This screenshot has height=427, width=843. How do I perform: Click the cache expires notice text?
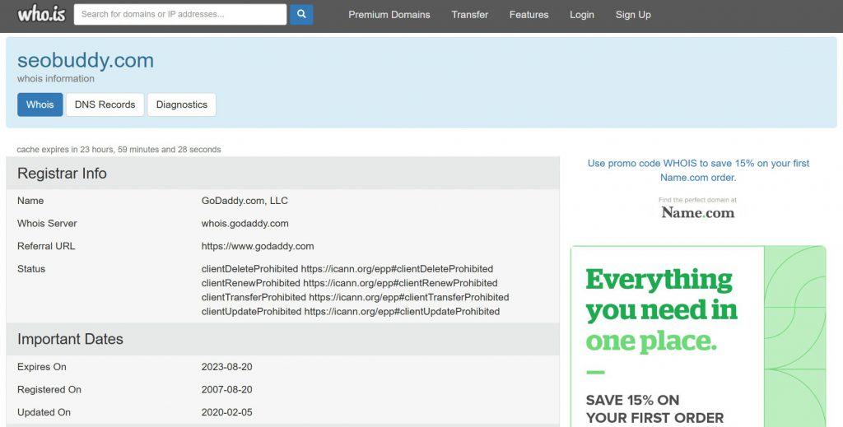(119, 149)
